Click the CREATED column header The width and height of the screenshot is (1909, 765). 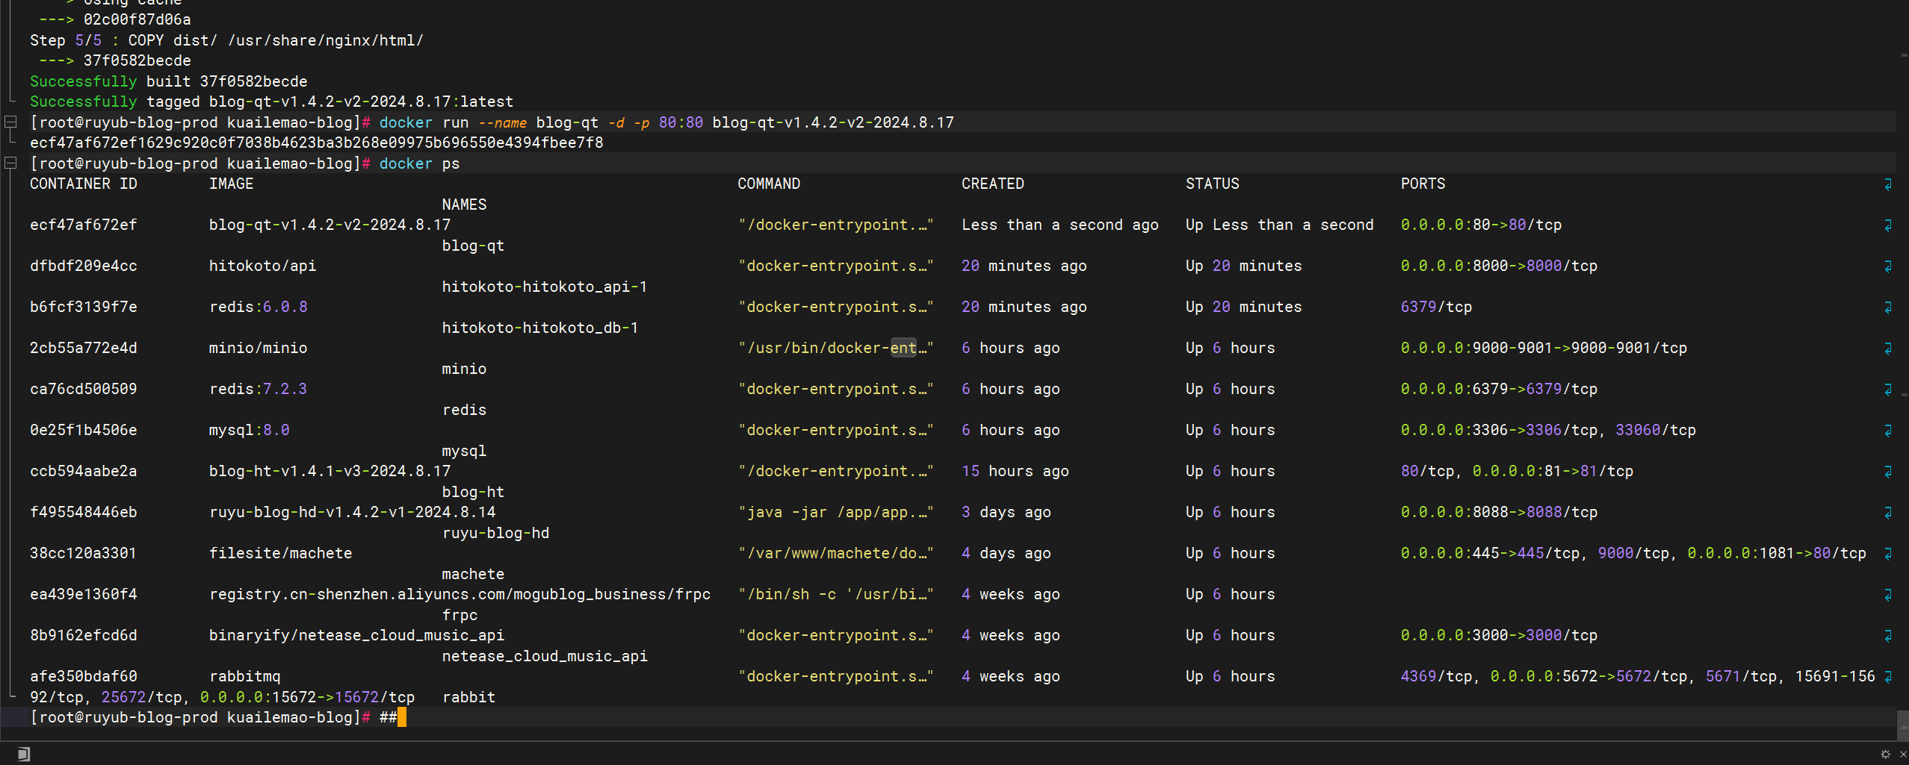[993, 184]
